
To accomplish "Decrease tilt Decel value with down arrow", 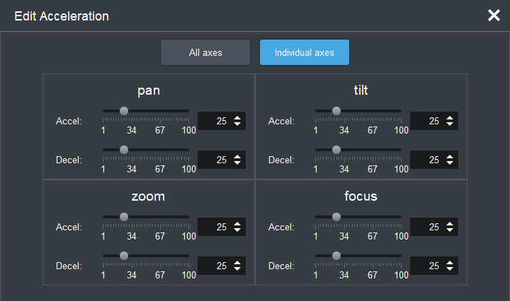I will [x=449, y=163].
